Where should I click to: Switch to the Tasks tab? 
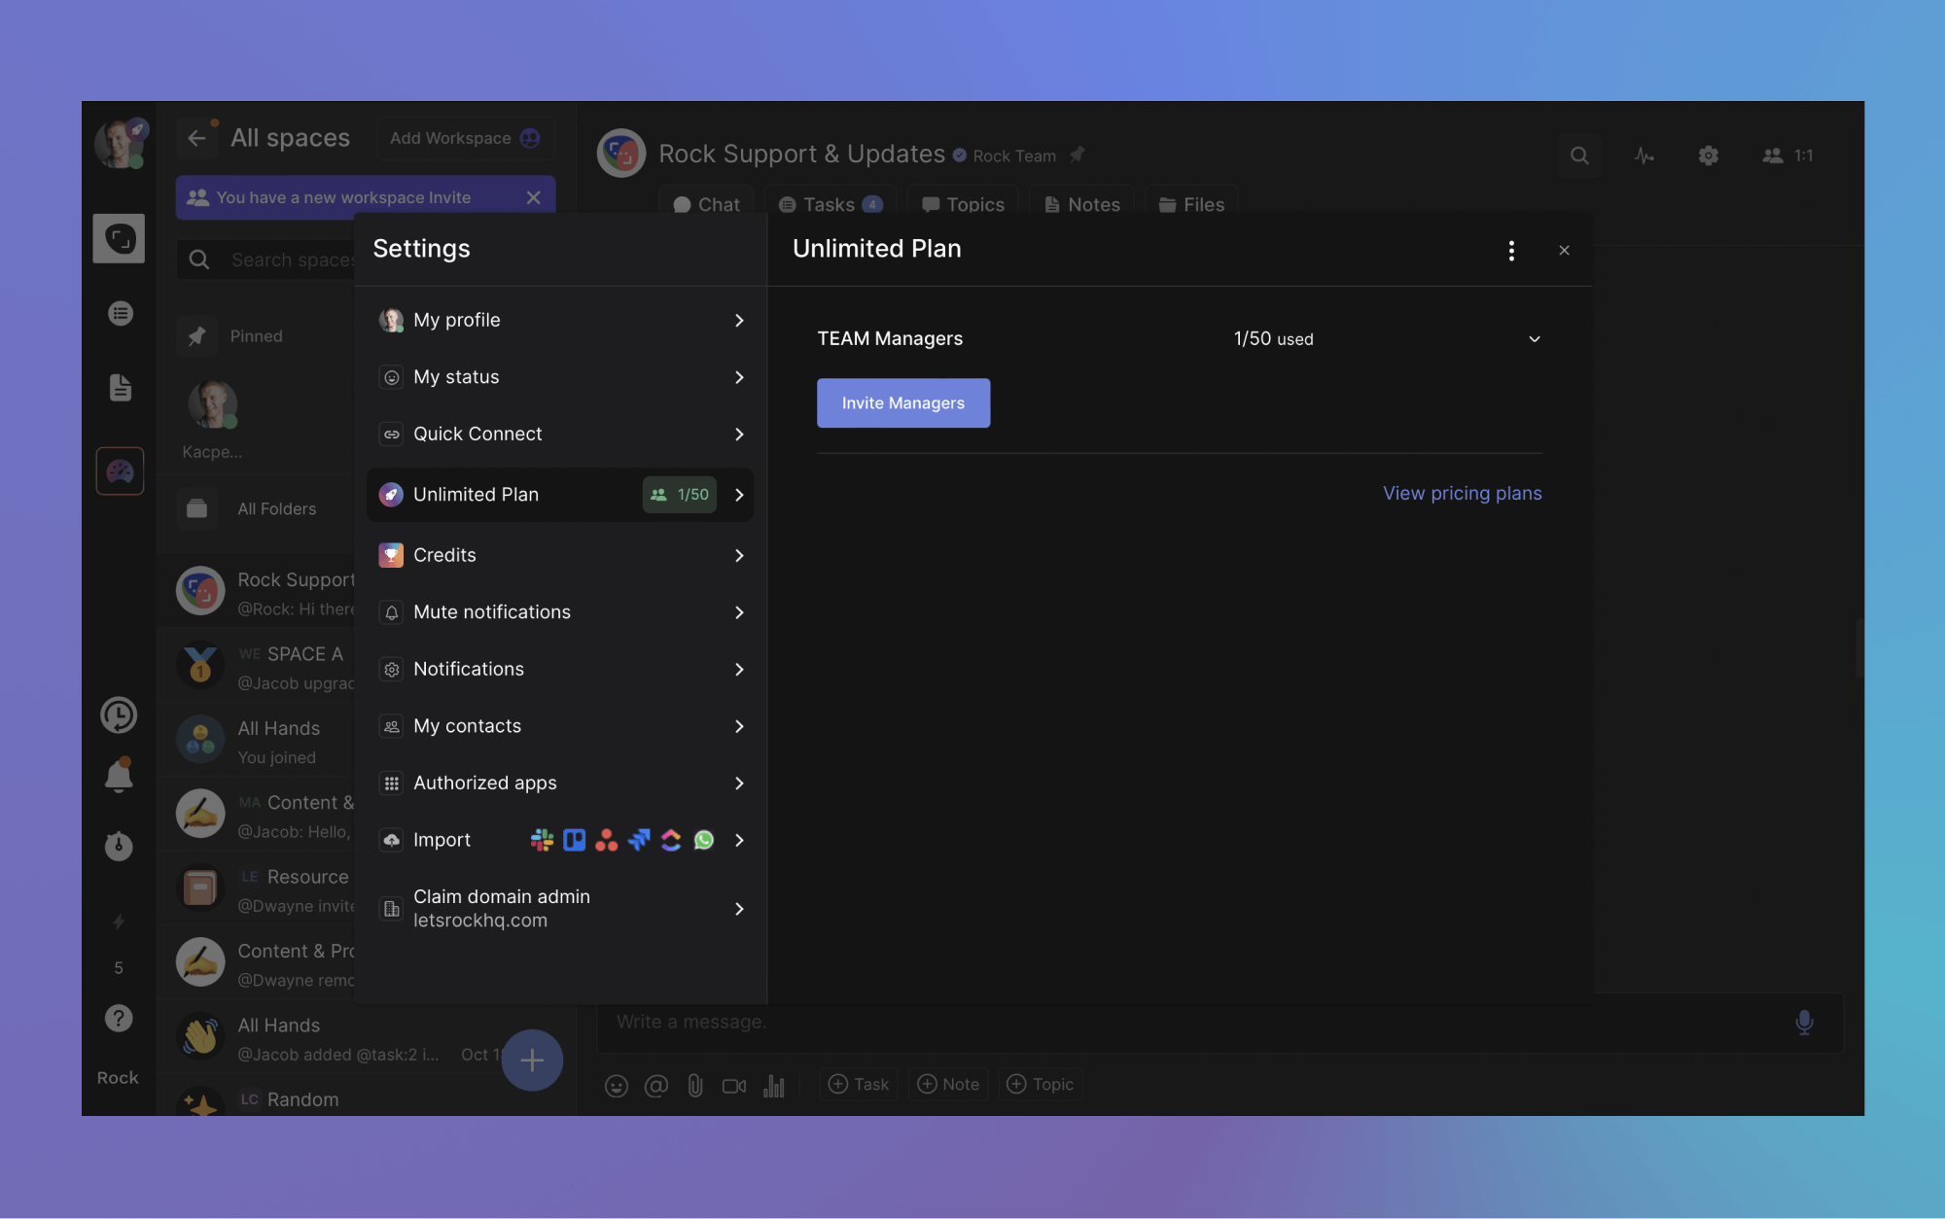coord(830,204)
